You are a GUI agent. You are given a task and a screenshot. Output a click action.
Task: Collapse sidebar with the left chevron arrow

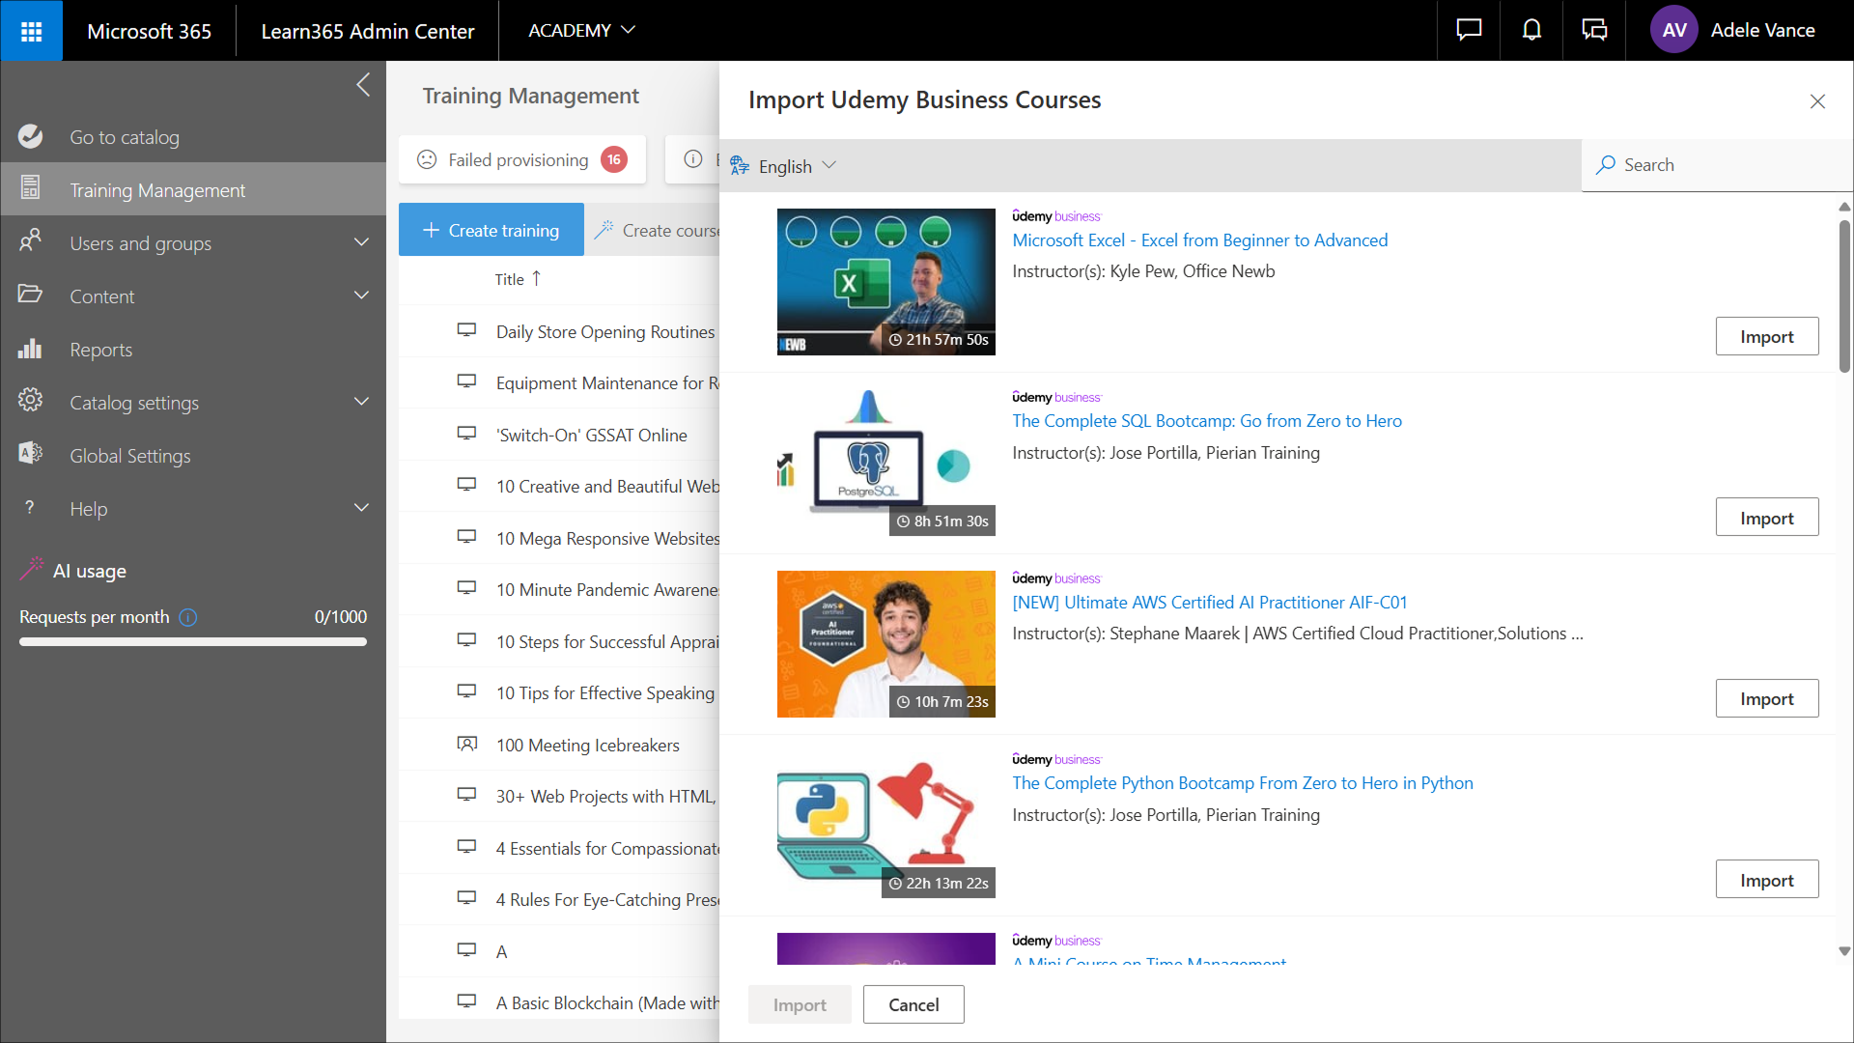point(363,85)
